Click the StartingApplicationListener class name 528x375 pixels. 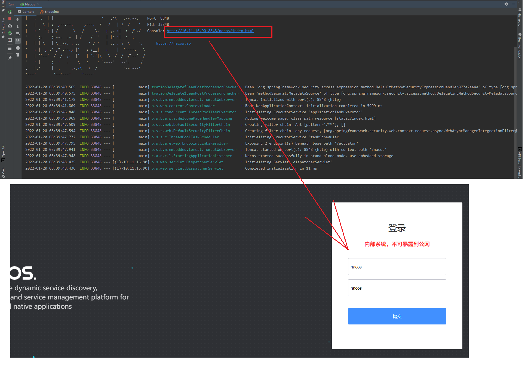click(x=192, y=156)
